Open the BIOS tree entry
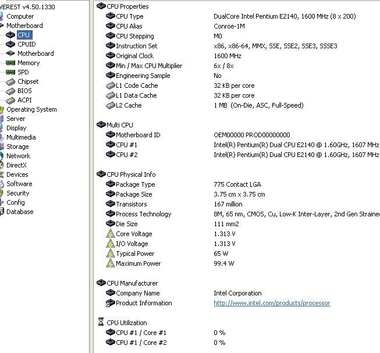This screenshot has height=353, width=380. pos(24,91)
